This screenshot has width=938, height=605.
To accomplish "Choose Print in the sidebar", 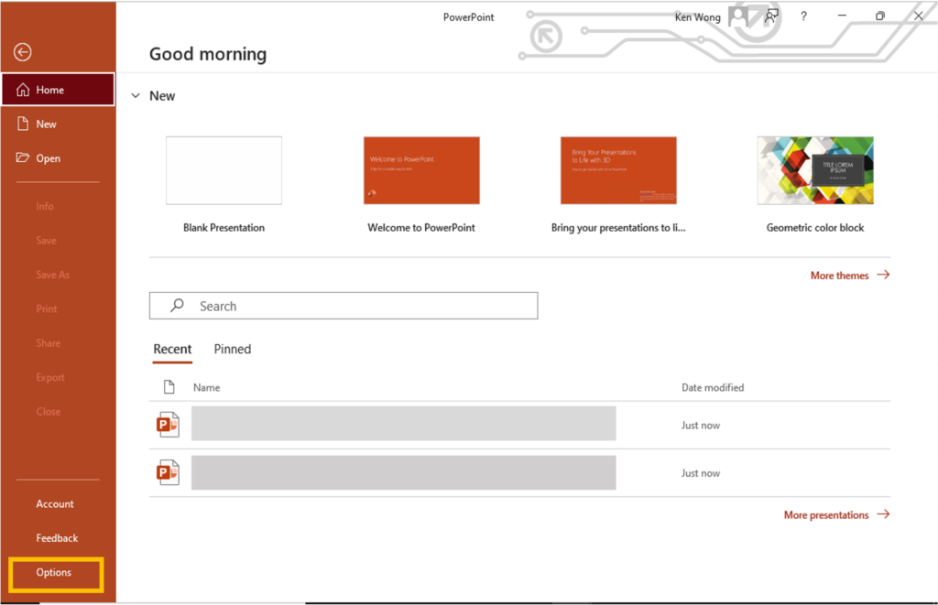I will point(47,308).
